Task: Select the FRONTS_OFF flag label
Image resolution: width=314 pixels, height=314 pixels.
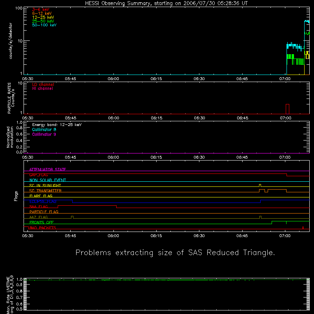Action: (42, 222)
